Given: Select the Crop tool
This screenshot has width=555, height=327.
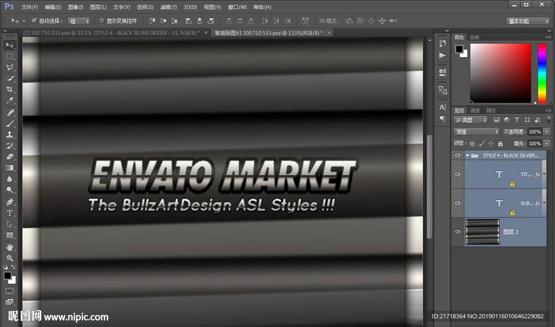Looking at the screenshot, I should [10, 90].
